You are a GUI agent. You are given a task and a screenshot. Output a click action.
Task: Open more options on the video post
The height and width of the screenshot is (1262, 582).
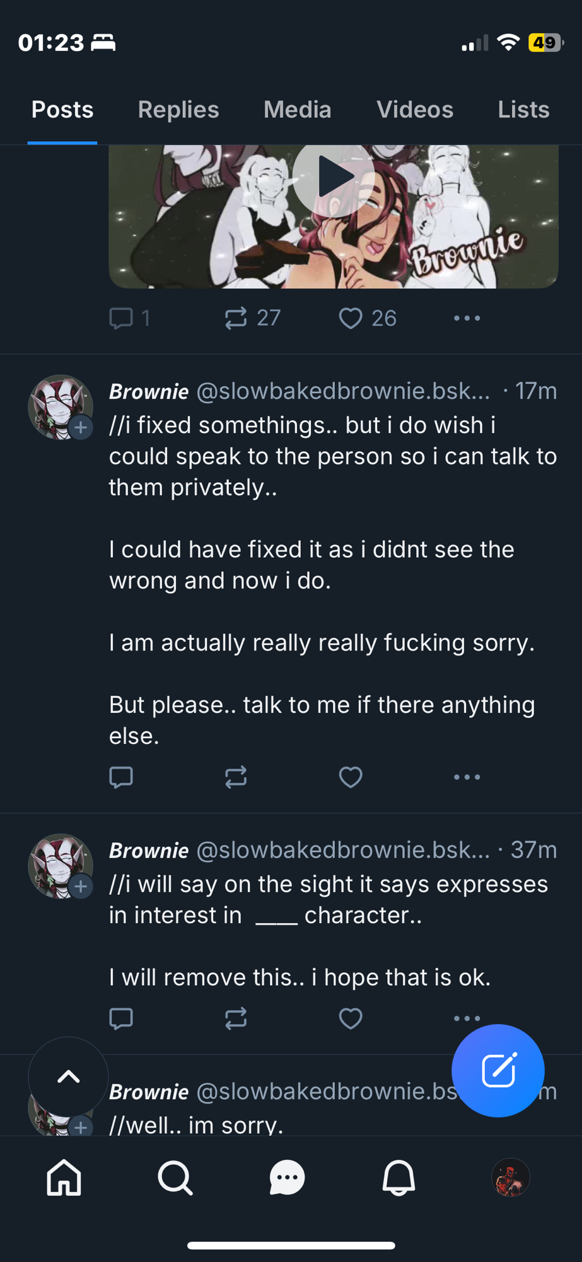point(467,318)
